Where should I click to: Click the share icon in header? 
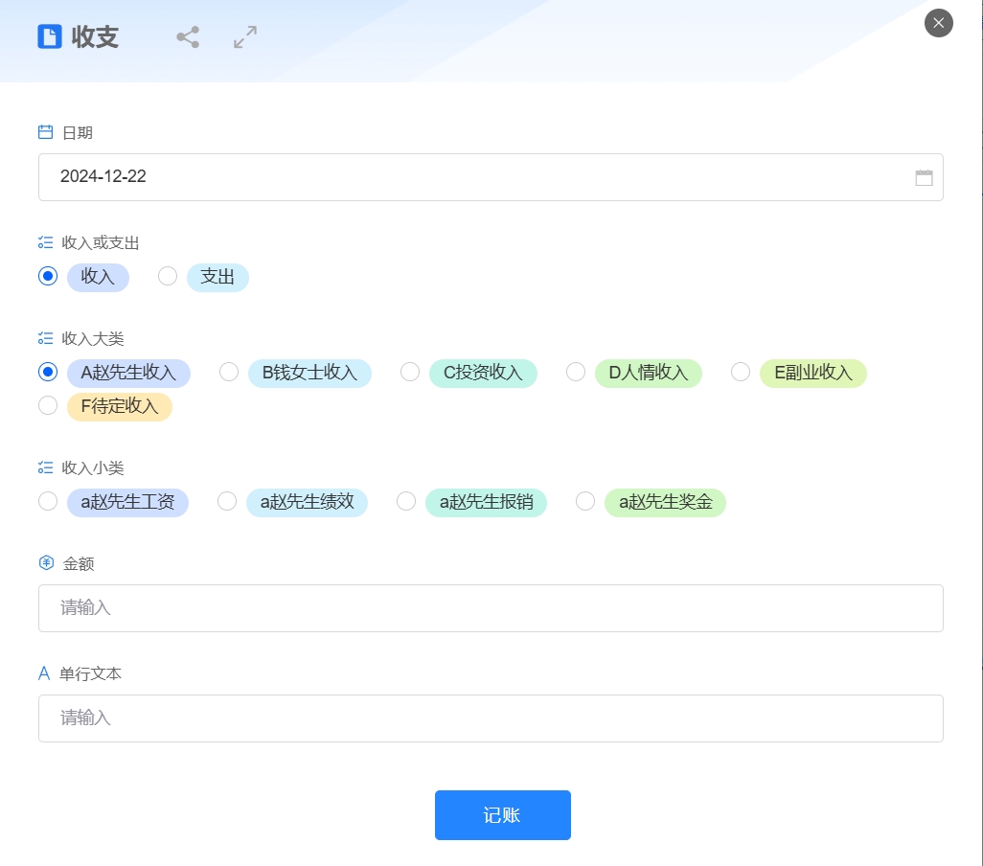(188, 37)
